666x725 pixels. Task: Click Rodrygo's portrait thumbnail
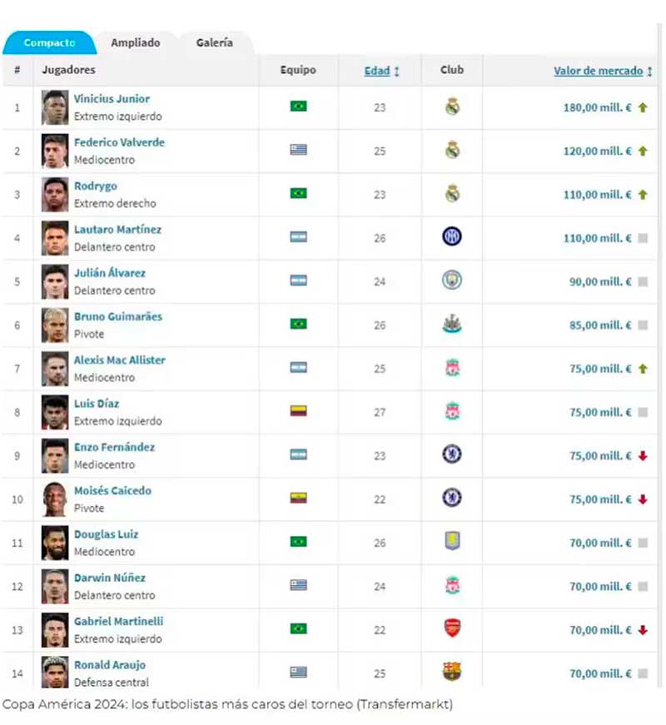tap(55, 194)
